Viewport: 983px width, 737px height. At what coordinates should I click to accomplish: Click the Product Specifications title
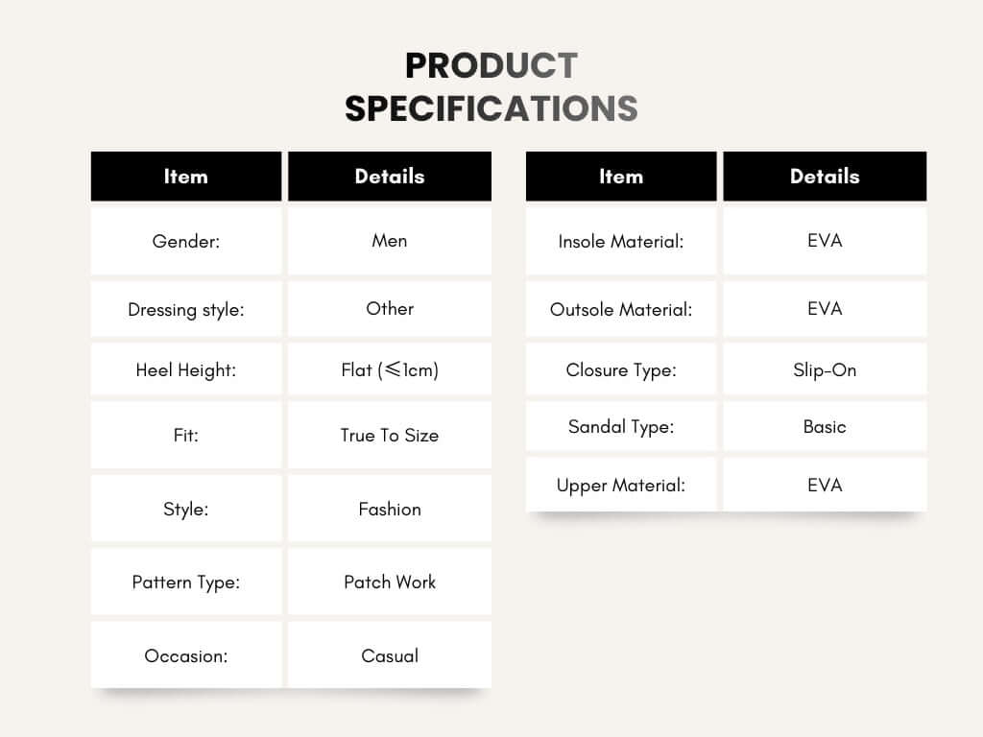click(x=491, y=86)
